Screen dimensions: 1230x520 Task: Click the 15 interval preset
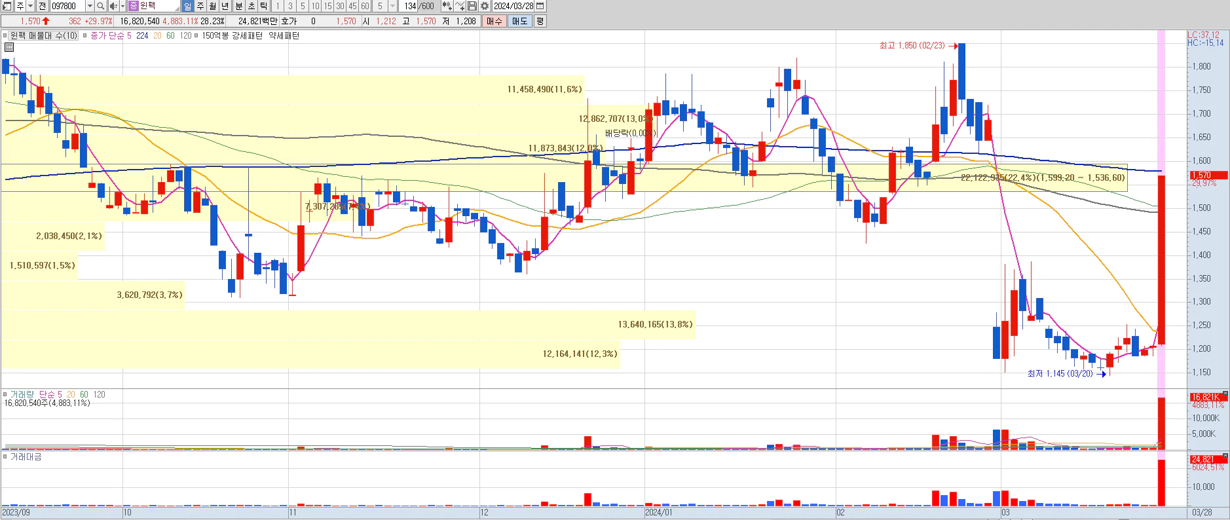point(327,6)
